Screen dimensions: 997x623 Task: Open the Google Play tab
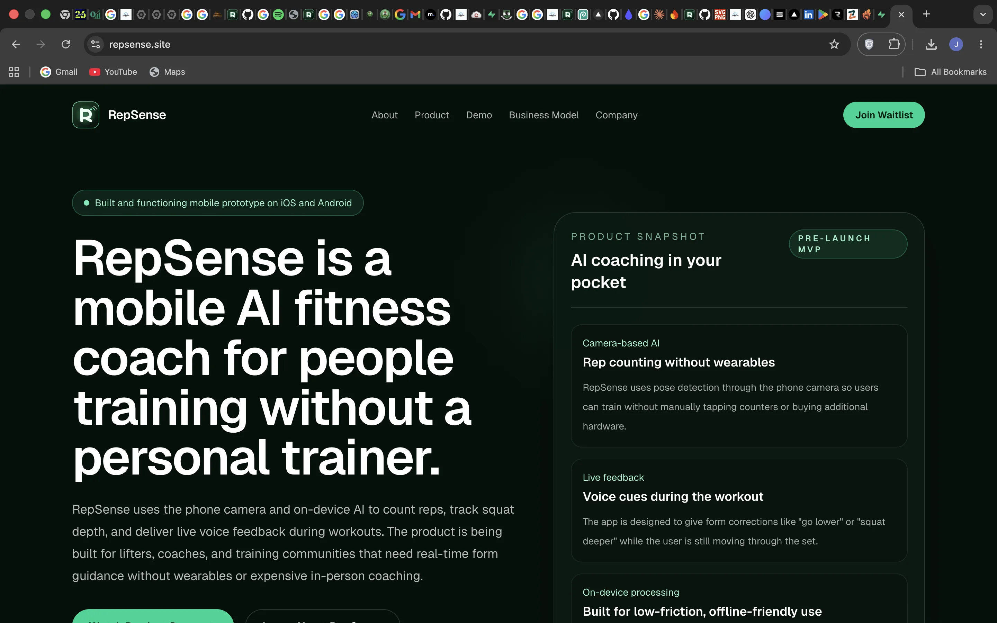(823, 15)
